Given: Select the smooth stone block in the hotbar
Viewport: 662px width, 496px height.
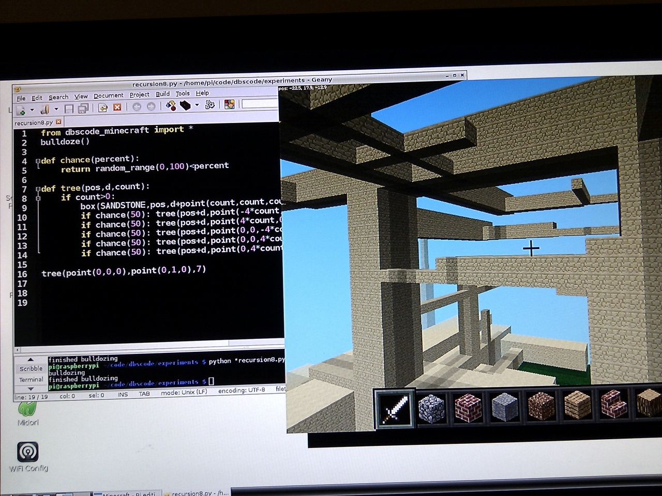Looking at the screenshot, I should point(505,407).
